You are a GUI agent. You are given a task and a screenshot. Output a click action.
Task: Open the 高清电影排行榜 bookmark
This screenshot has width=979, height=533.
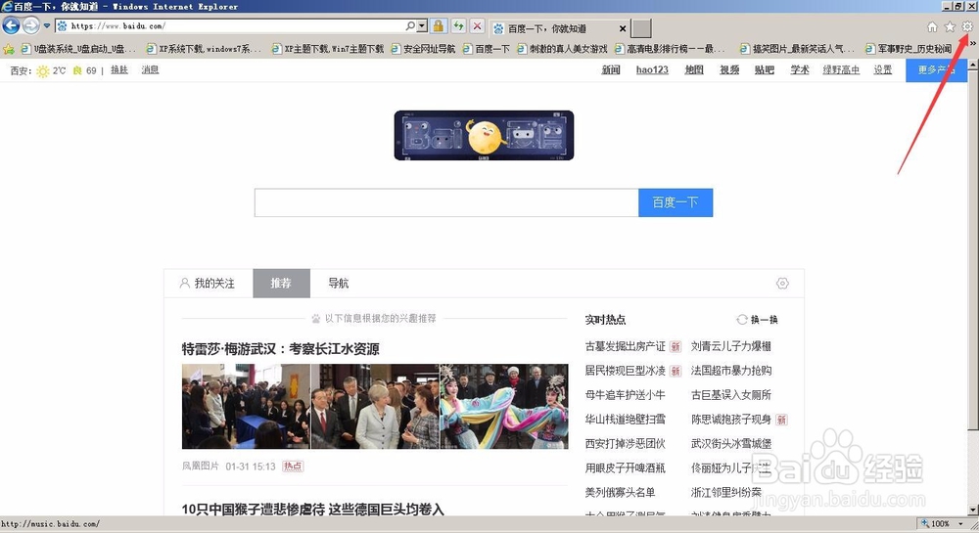(x=670, y=49)
